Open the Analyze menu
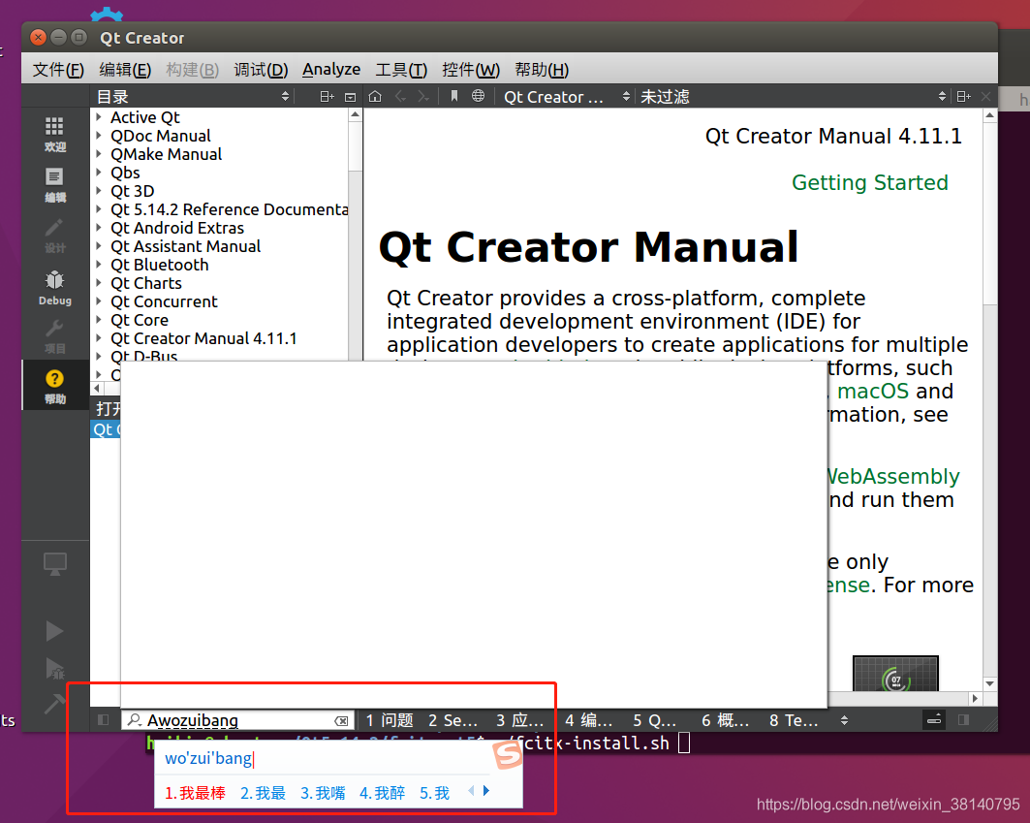Image resolution: width=1030 pixels, height=823 pixels. point(331,69)
